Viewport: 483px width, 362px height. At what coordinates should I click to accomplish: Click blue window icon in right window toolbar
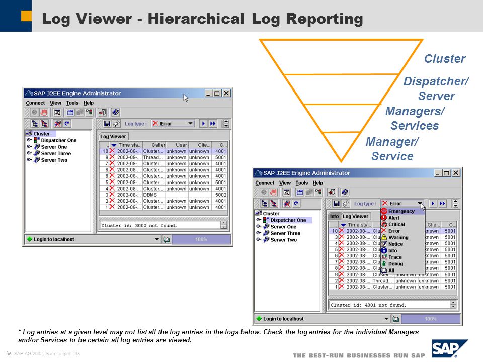pyautogui.click(x=300, y=192)
